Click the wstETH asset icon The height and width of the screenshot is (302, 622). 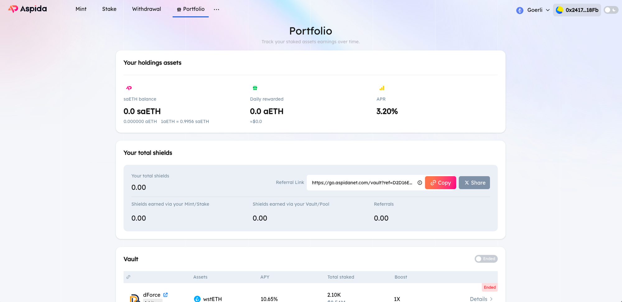click(x=197, y=299)
